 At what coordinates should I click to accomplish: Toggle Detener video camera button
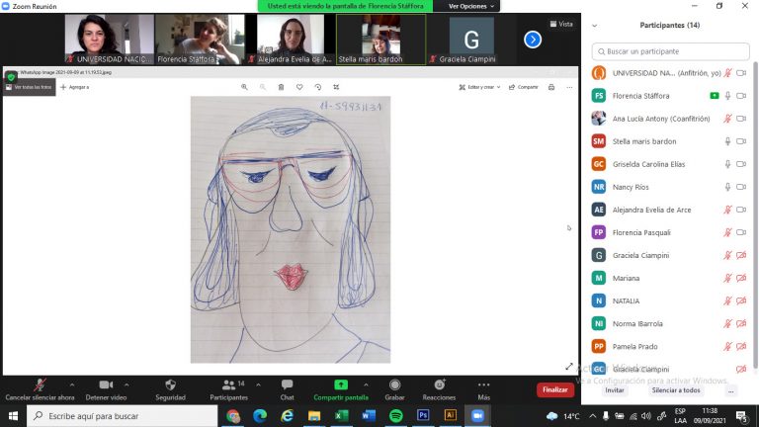pyautogui.click(x=106, y=384)
